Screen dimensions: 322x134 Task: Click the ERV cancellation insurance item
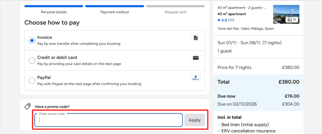(249, 131)
